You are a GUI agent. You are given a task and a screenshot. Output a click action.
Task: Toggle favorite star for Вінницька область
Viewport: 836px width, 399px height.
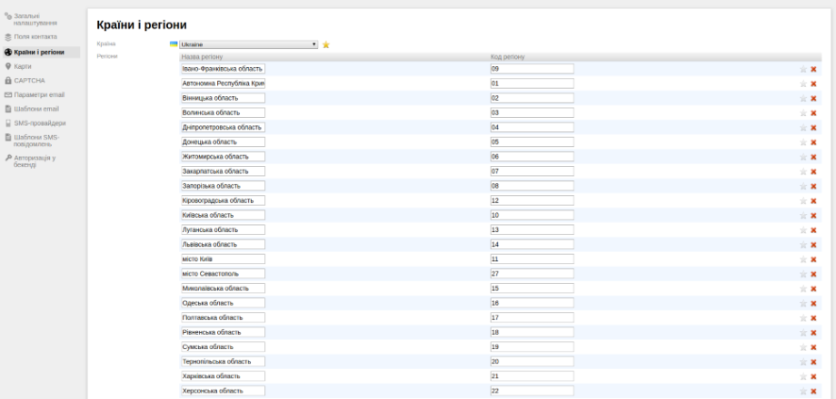click(802, 98)
